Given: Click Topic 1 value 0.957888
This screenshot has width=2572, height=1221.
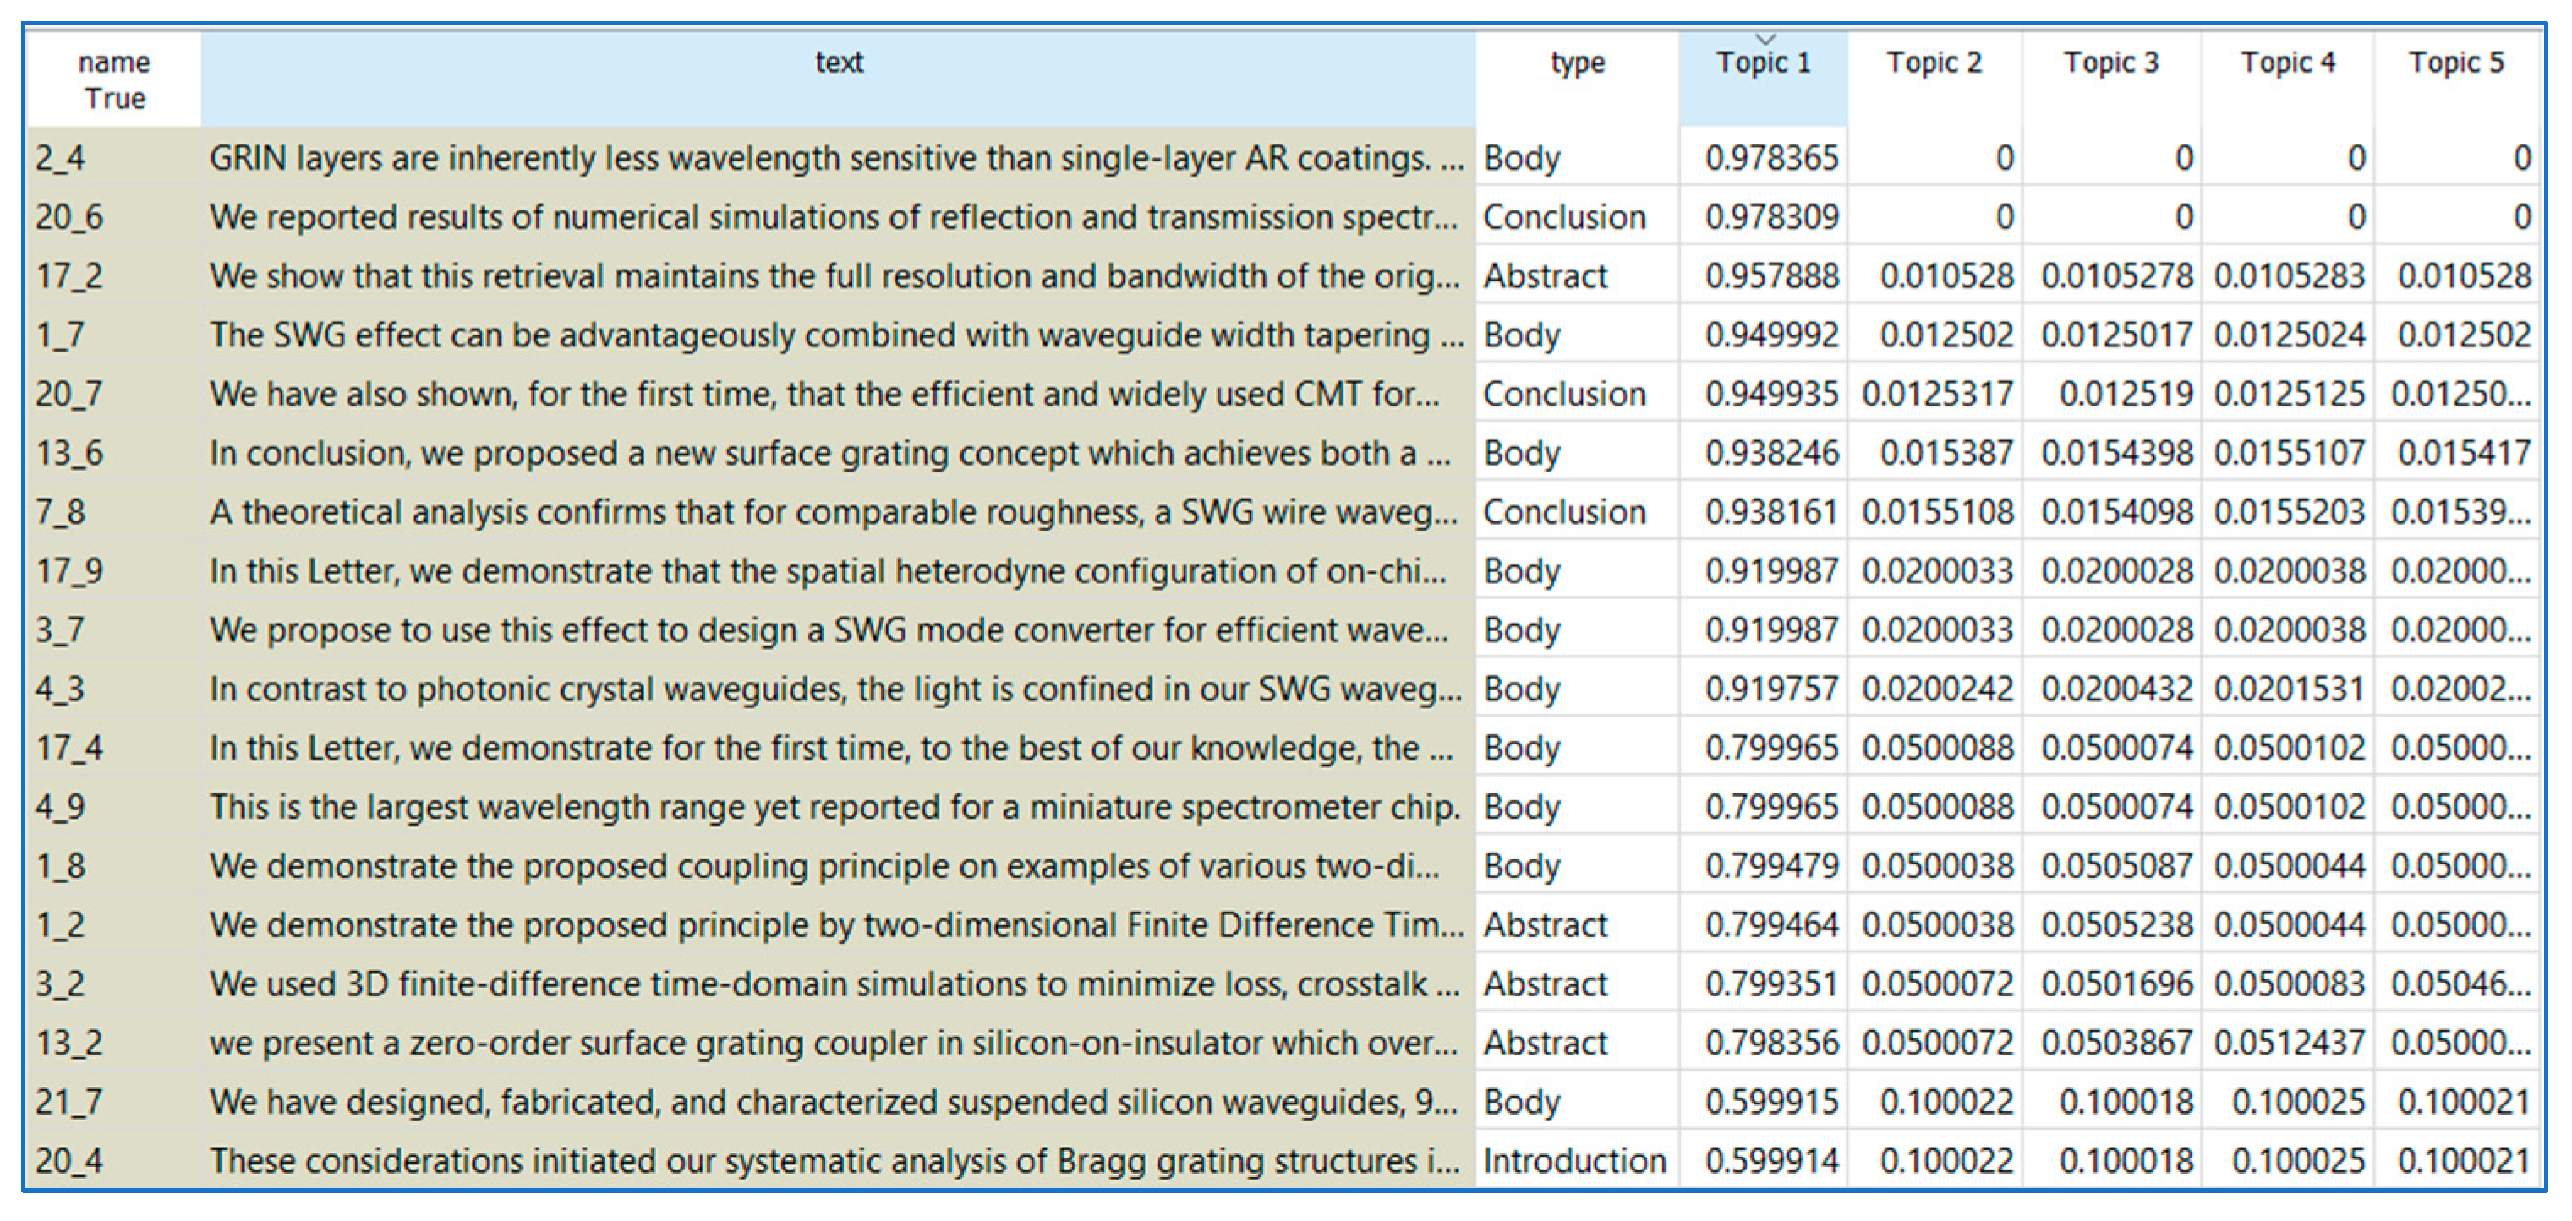Looking at the screenshot, I should (x=1771, y=275).
